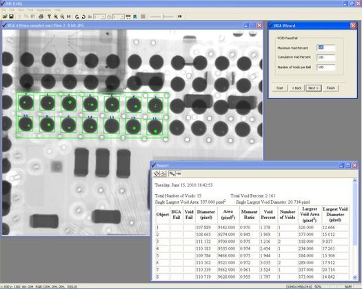Click largest void diameter 17.912 in row 6

click(x=328, y=263)
